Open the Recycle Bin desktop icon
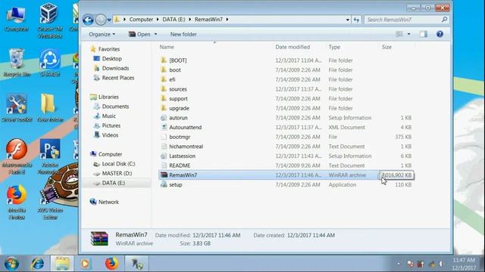The height and width of the screenshot is (272, 485). coord(17,63)
